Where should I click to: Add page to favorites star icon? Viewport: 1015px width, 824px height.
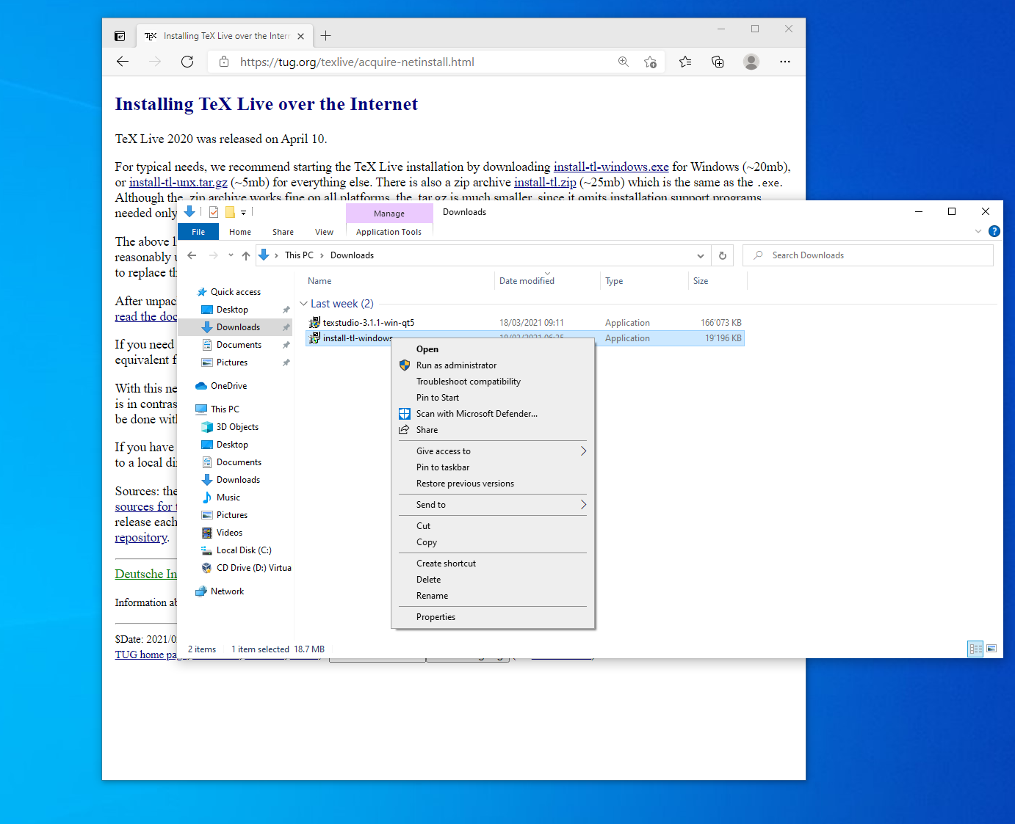650,62
